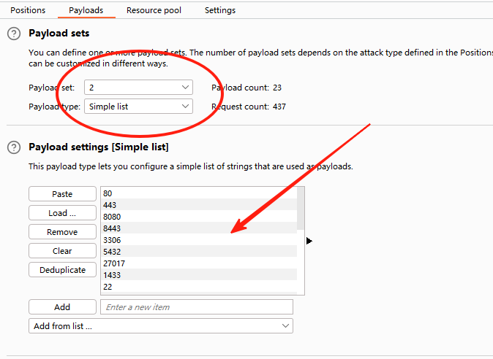The image size is (493, 359).
Task: Click the Payload count value 23
Action: pos(277,88)
